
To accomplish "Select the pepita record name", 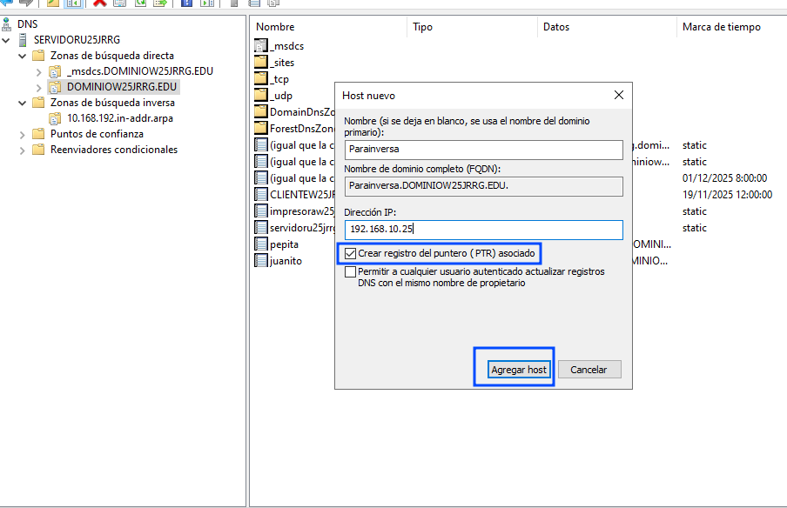I will coord(284,244).
